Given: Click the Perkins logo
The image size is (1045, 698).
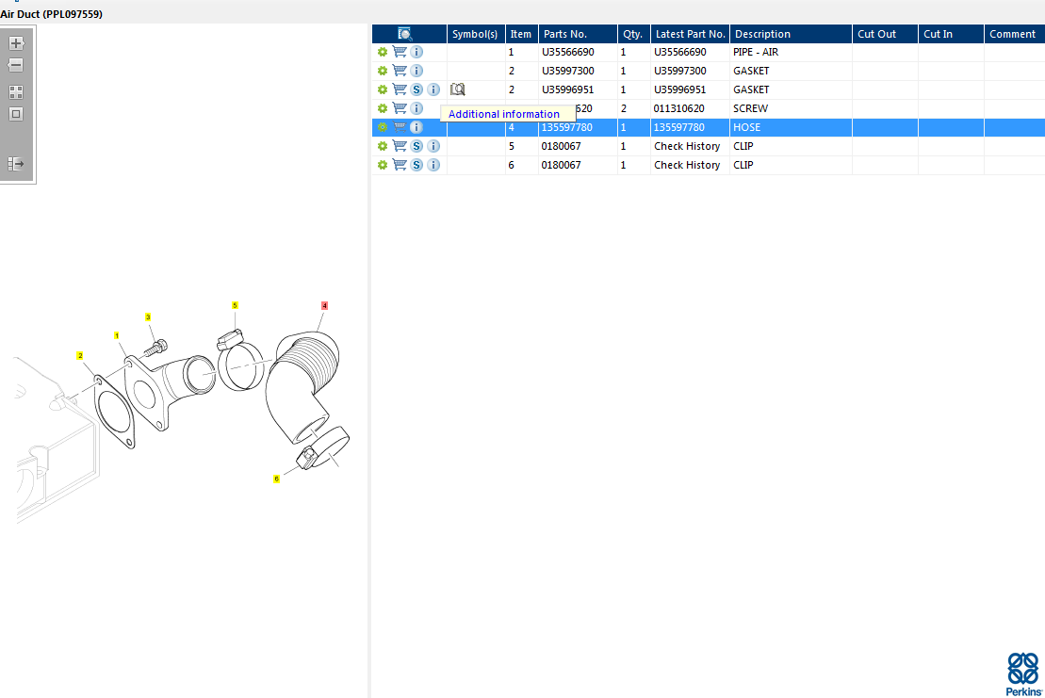Looking at the screenshot, I should (1024, 674).
